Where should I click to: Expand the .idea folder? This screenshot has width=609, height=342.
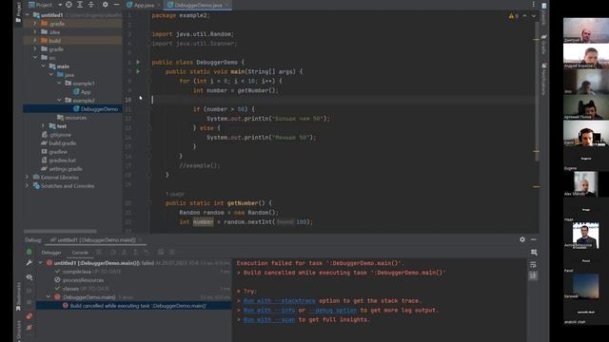(x=35, y=32)
